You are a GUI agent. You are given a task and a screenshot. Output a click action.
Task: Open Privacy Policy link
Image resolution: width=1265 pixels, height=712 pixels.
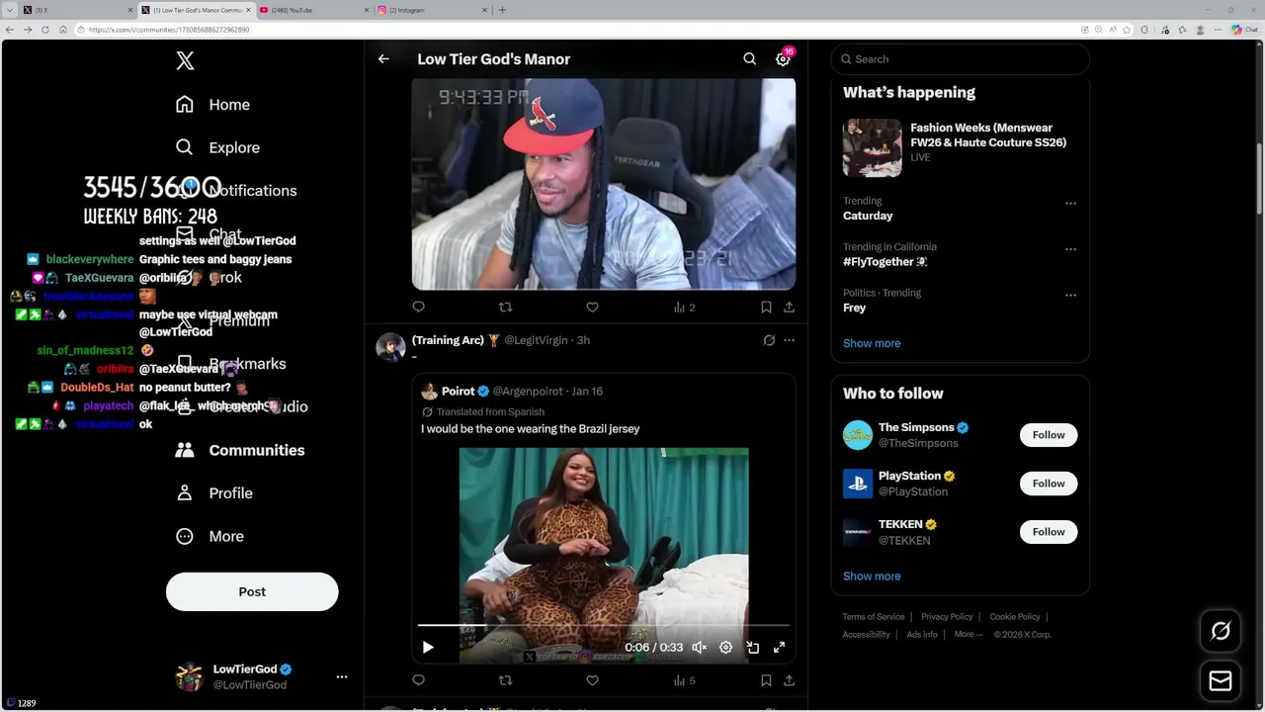click(x=947, y=617)
